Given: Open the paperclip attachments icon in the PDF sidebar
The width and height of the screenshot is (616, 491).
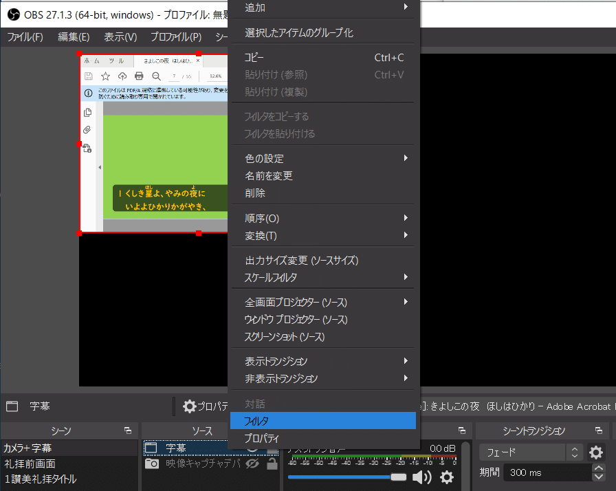Looking at the screenshot, I should [86, 129].
